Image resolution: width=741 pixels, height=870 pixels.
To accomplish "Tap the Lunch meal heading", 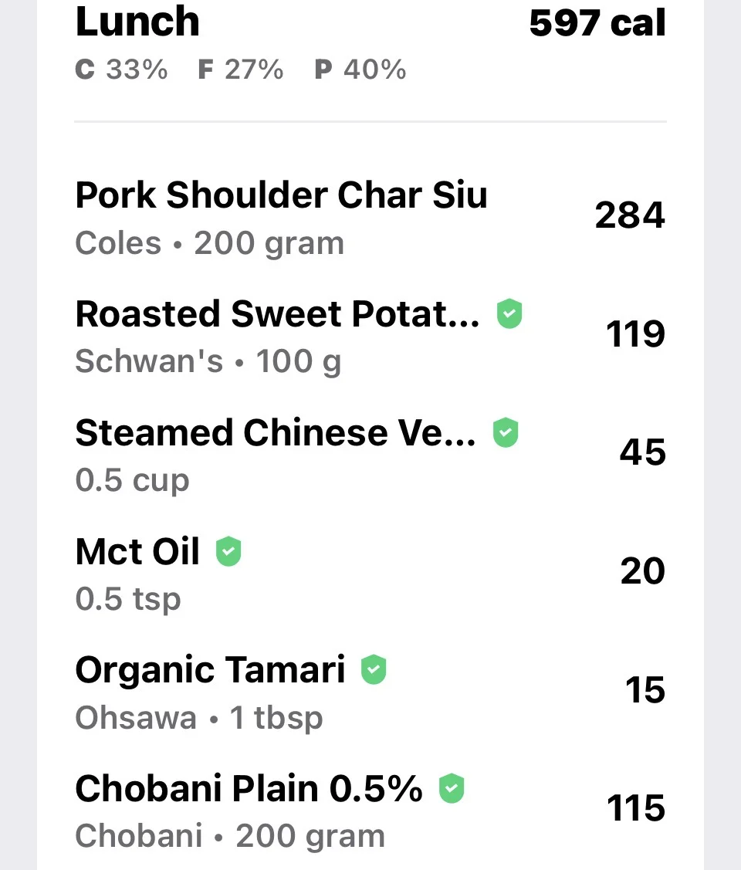I will pyautogui.click(x=137, y=22).
